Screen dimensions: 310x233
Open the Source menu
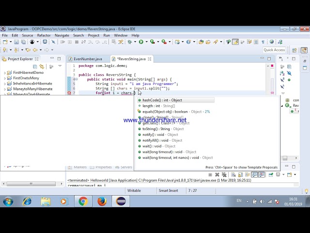click(x=28, y=35)
